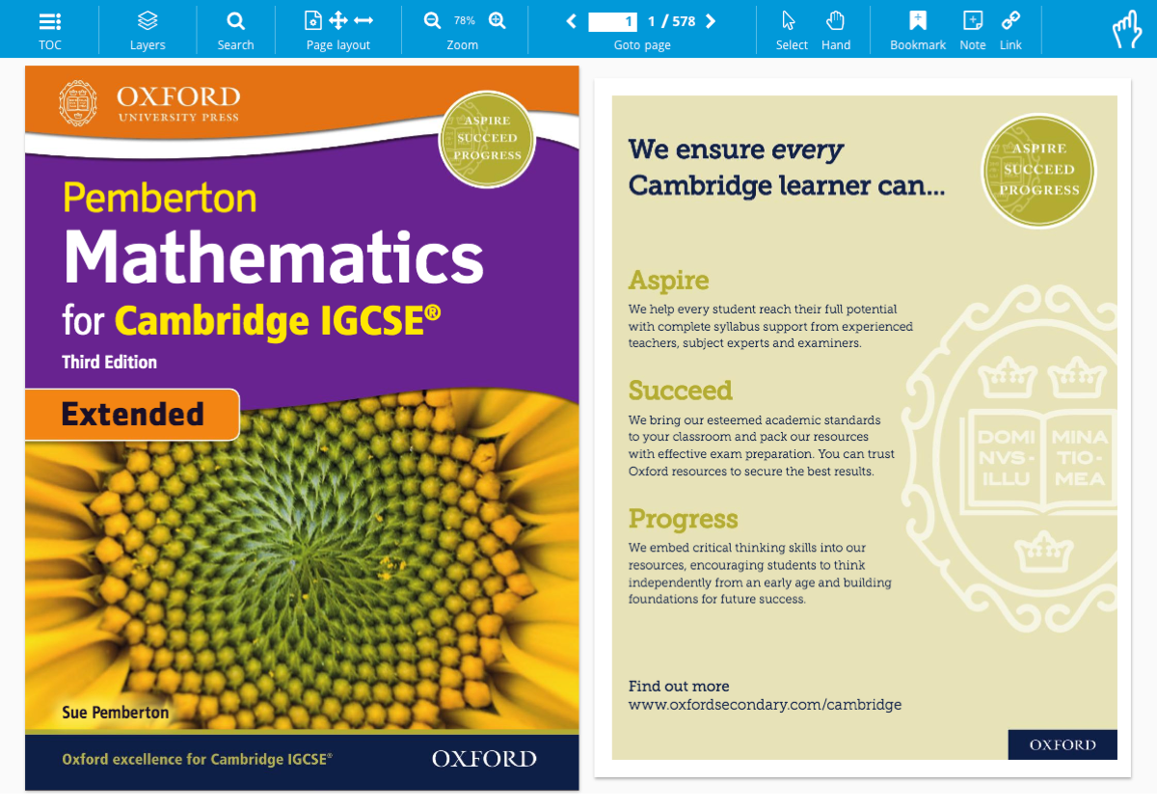Click the pointing hand icon at top right
1157x810 pixels.
pyautogui.click(x=1126, y=29)
